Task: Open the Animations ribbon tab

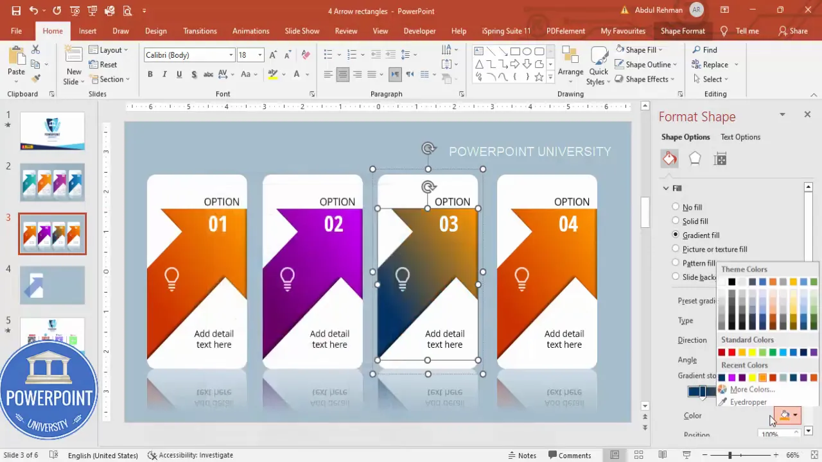Action: 250,31
